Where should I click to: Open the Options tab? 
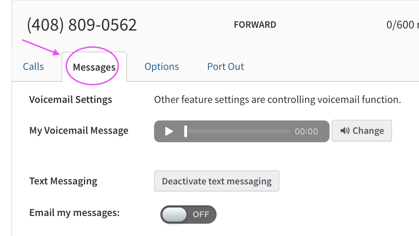[x=162, y=67]
